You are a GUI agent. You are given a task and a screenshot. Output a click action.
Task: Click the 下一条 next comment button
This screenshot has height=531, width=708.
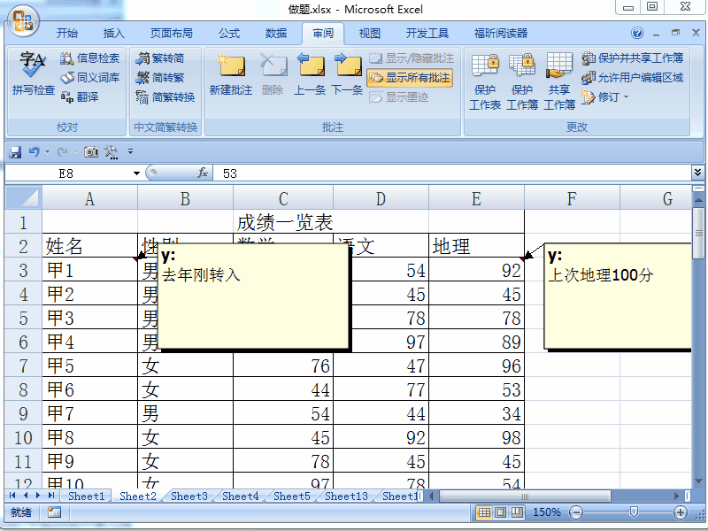(346, 75)
